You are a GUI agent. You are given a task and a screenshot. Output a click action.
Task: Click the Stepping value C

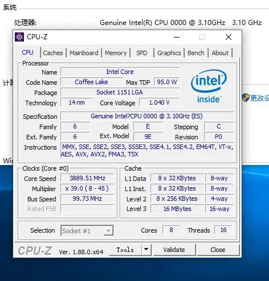tap(219, 126)
